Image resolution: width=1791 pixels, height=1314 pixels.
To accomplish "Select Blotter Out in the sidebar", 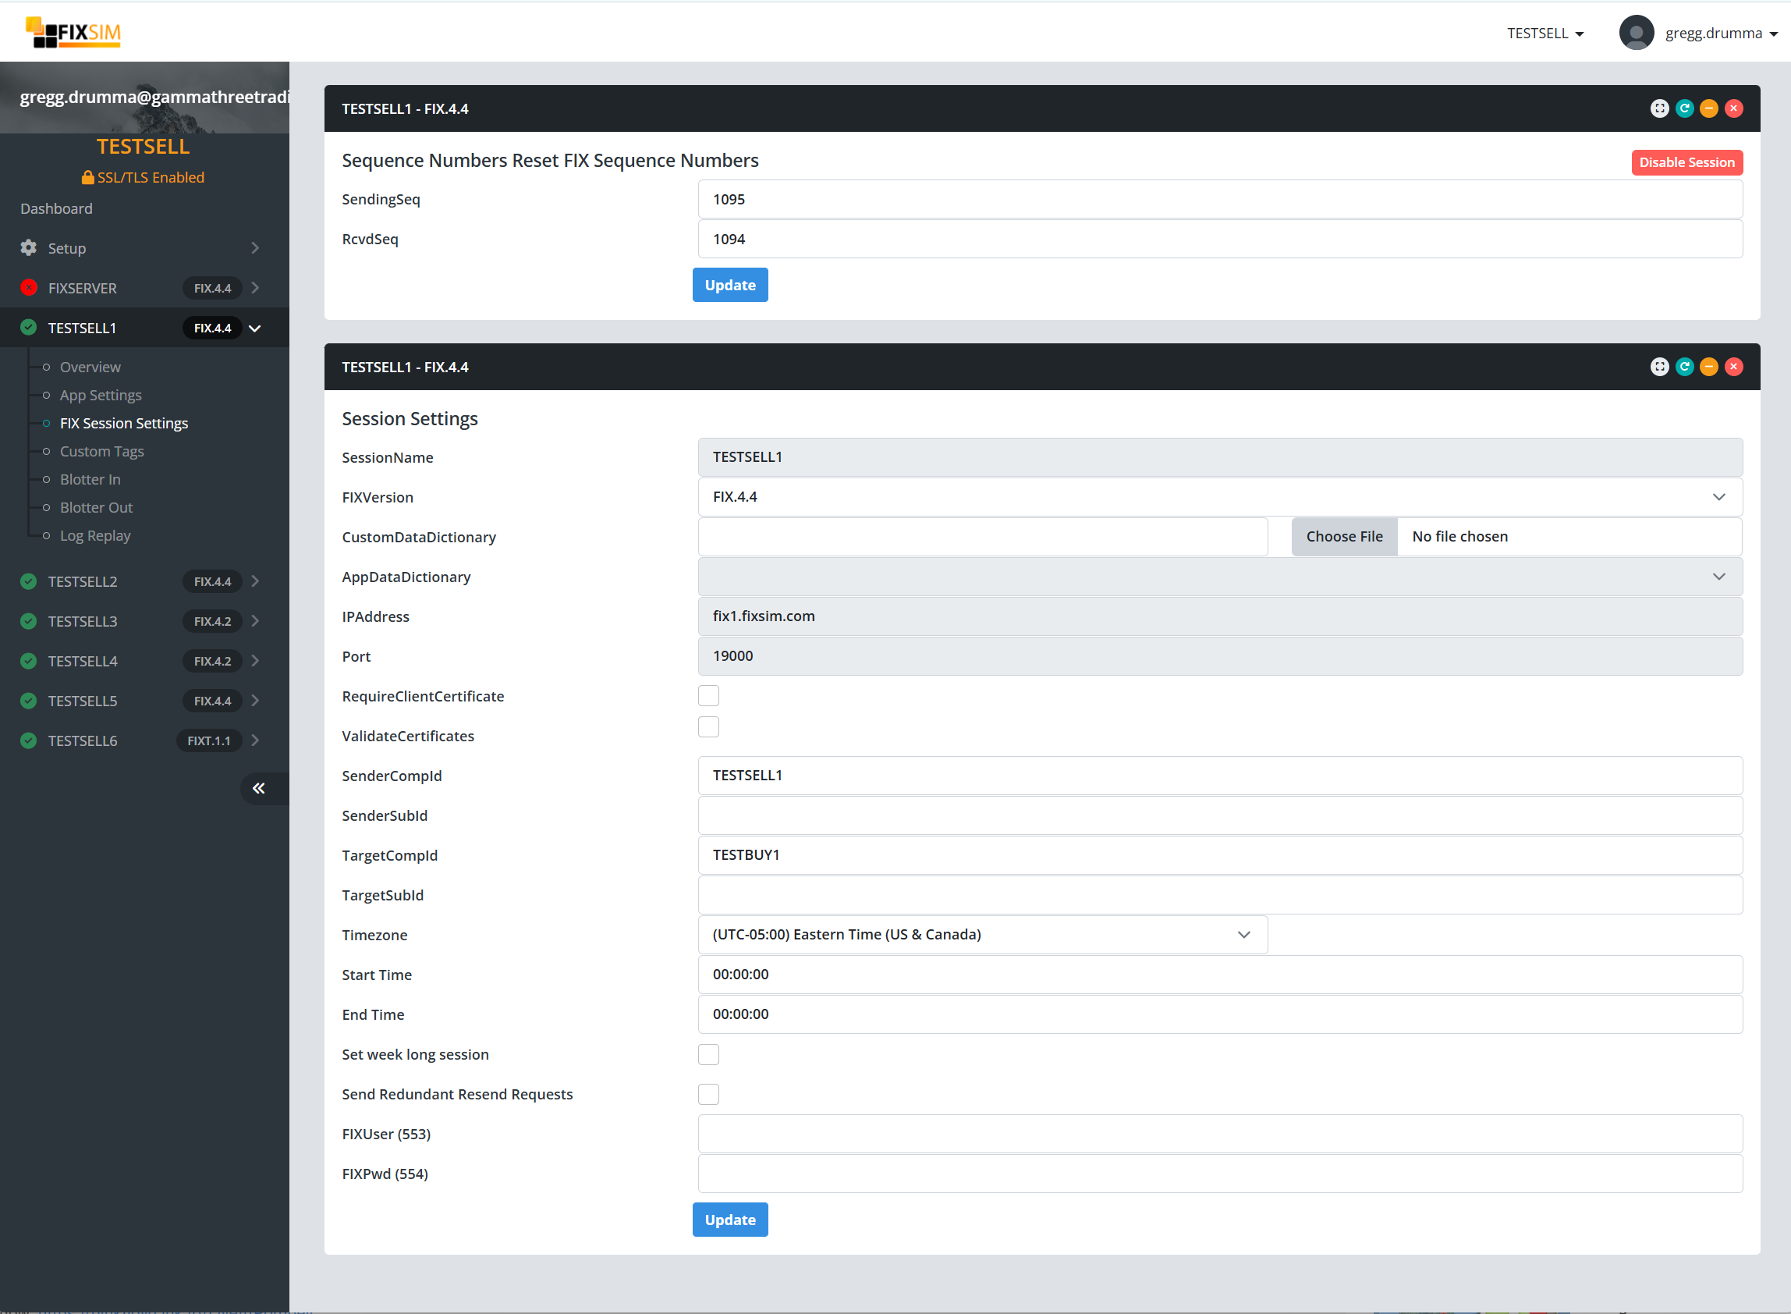I will click(96, 507).
